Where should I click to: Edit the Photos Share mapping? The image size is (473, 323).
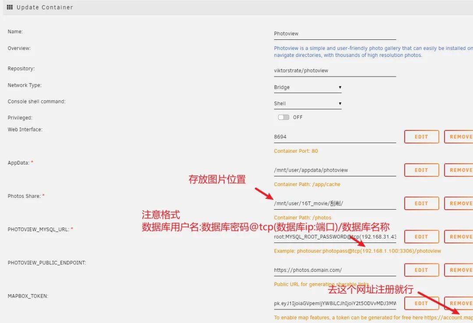(421, 203)
